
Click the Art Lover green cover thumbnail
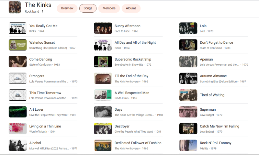pos(17,112)
